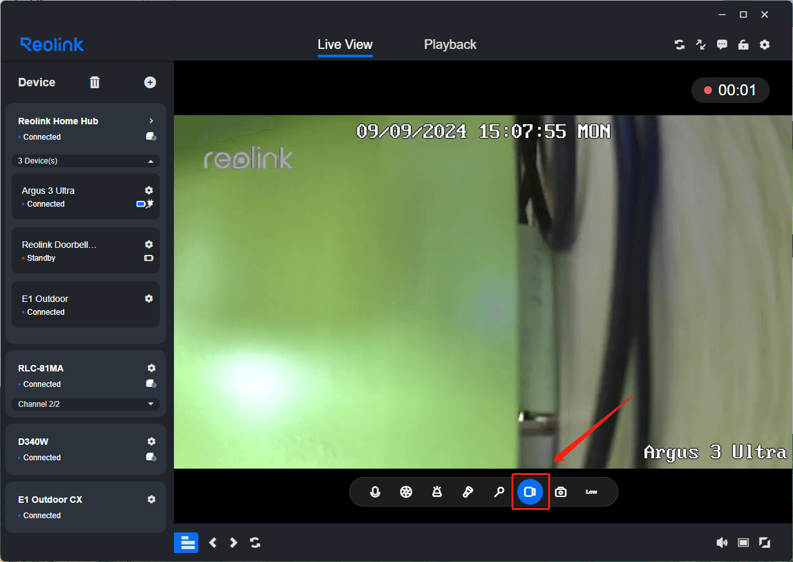Image resolution: width=793 pixels, height=562 pixels.
Task: Go to next camera page arrow
Action: click(x=234, y=543)
